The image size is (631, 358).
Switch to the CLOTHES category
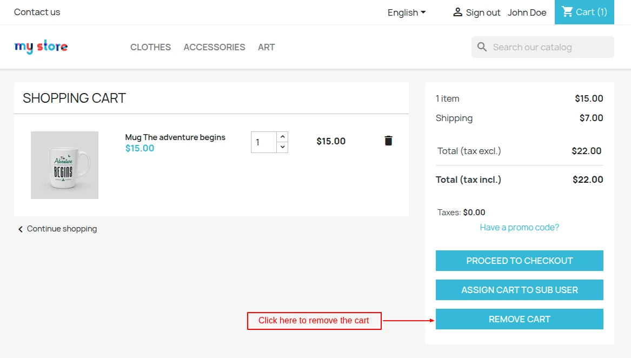click(150, 47)
